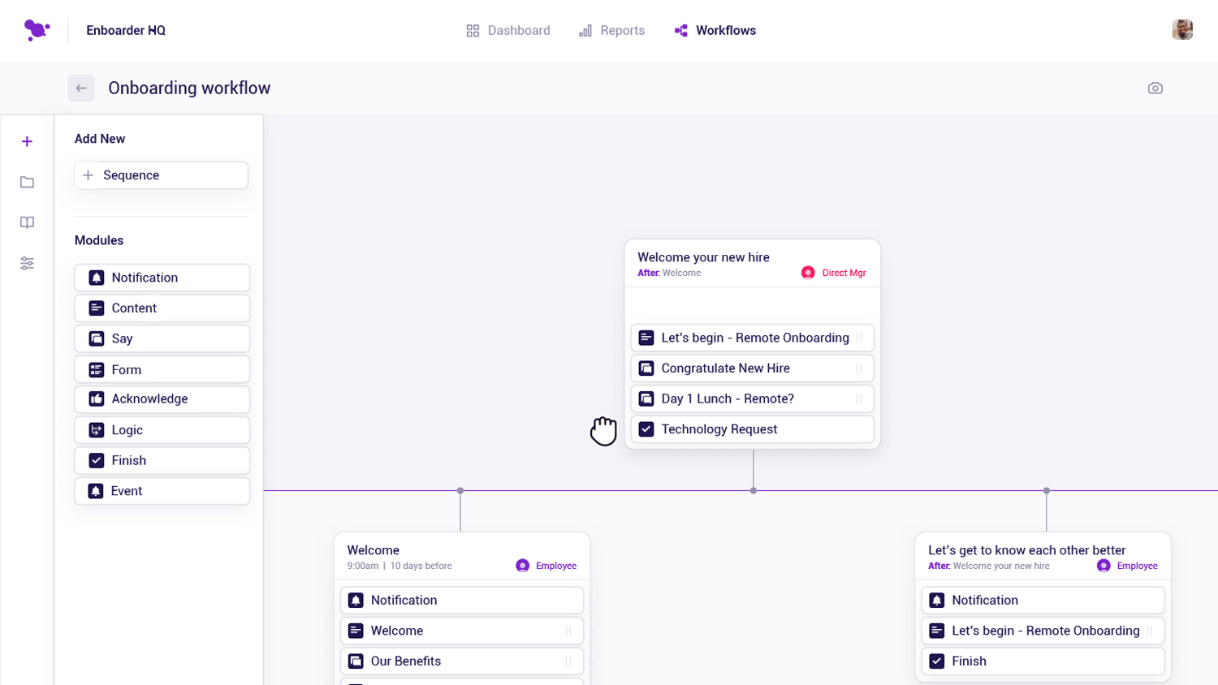Open the folder icon in left sidebar
The height and width of the screenshot is (685, 1218).
pos(27,183)
